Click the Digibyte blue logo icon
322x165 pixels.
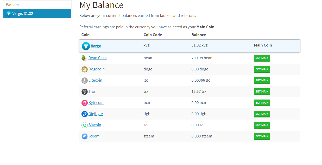(84, 114)
